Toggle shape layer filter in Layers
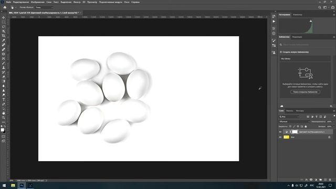The image size is (336, 189). coord(321,117)
